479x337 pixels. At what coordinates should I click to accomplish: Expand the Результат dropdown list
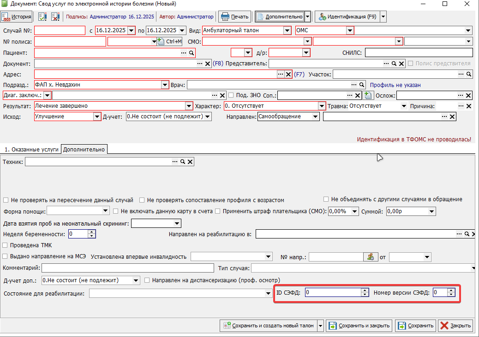[189, 106]
